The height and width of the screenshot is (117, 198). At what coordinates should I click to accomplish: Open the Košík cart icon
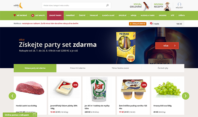tap(152, 23)
